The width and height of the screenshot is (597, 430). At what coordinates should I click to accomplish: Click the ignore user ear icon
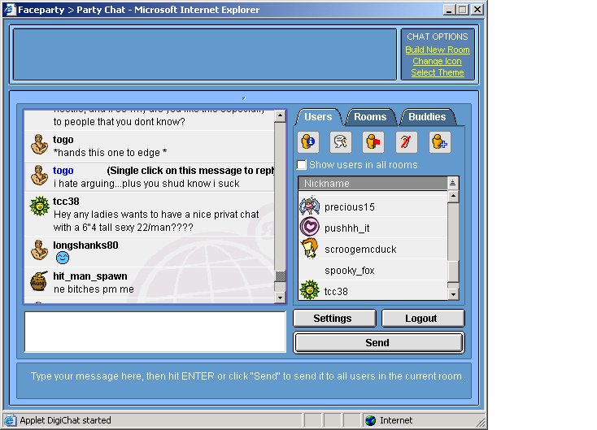point(406,142)
